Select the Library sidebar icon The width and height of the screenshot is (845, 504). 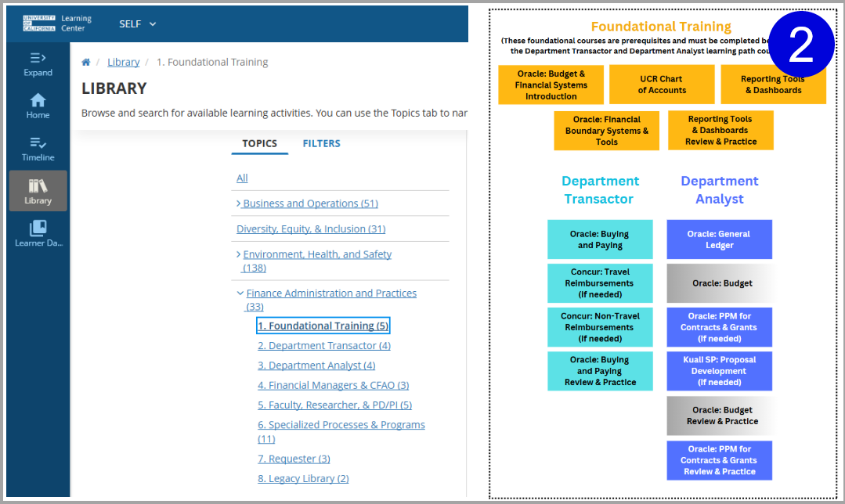38,191
